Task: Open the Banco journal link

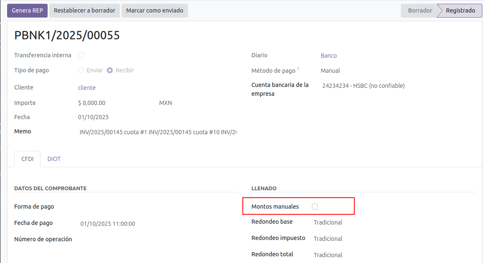Action: [329, 56]
